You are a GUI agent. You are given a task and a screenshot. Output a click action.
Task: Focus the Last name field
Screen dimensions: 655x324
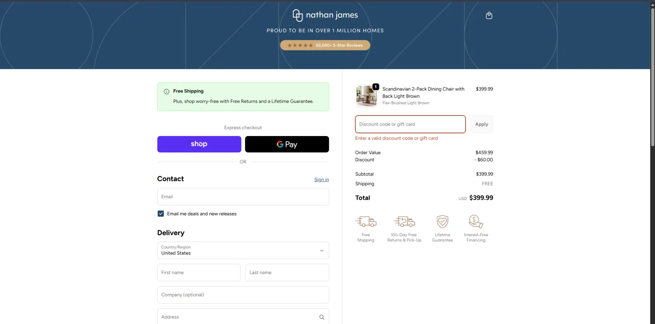point(287,272)
